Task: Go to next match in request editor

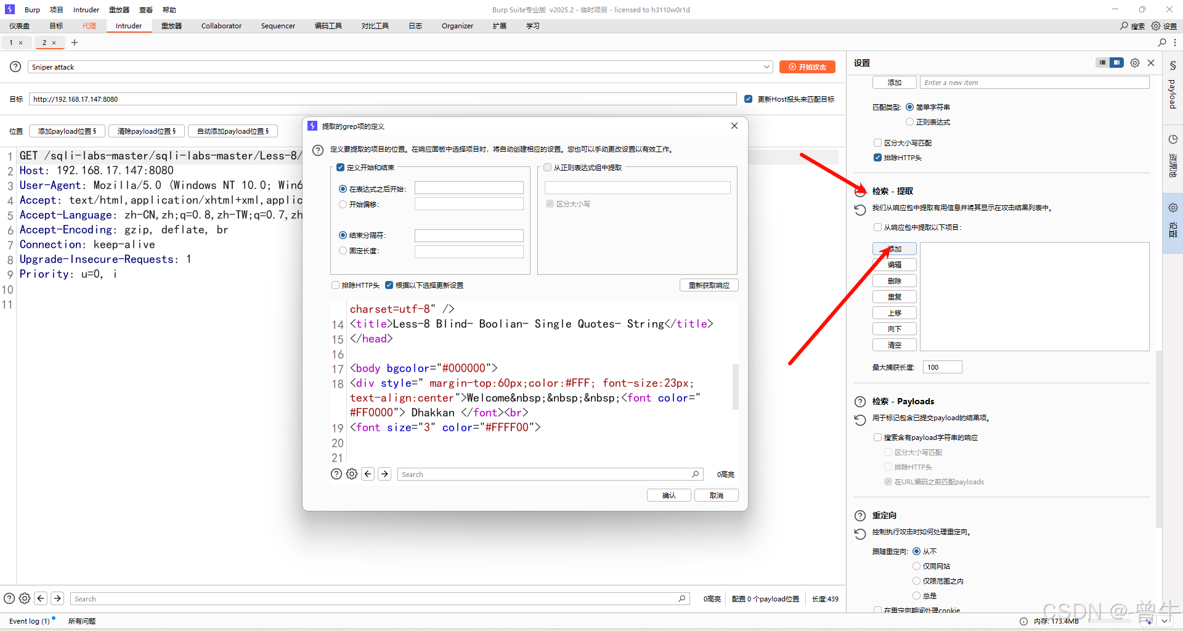Action: [x=57, y=598]
